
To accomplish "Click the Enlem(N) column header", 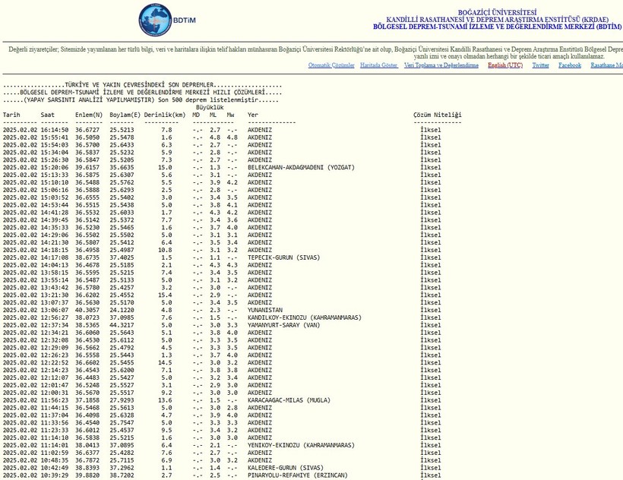I will click(89, 115).
